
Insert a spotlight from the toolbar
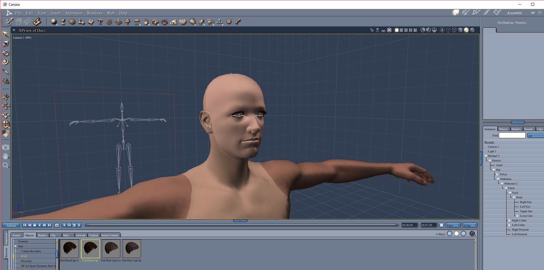[x=201, y=22]
